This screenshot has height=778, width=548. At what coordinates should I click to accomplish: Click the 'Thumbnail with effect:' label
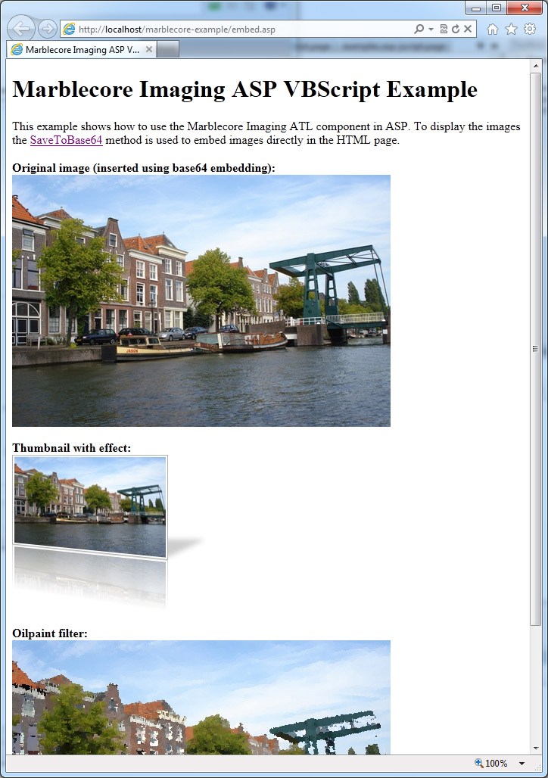71,448
